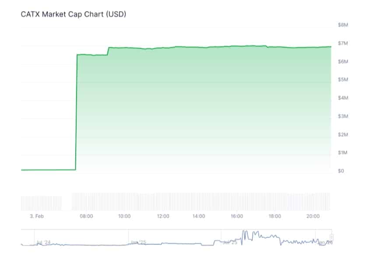The height and width of the screenshot is (254, 368).
Task: Click the $3M y-axis label
Action: pyautogui.click(x=343, y=116)
